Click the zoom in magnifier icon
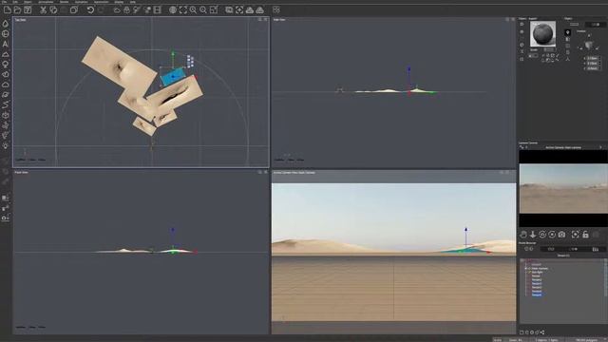Viewport: 608px width, 342px height. [193, 10]
